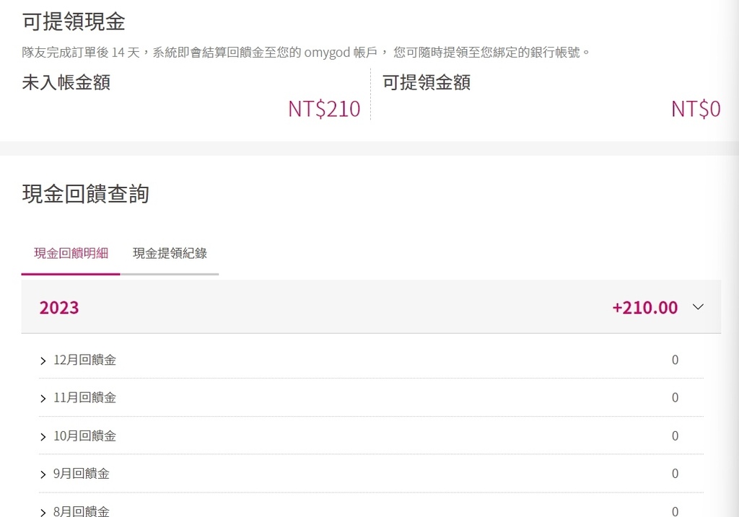Click the zero amount of 10月回饋金

coord(675,436)
